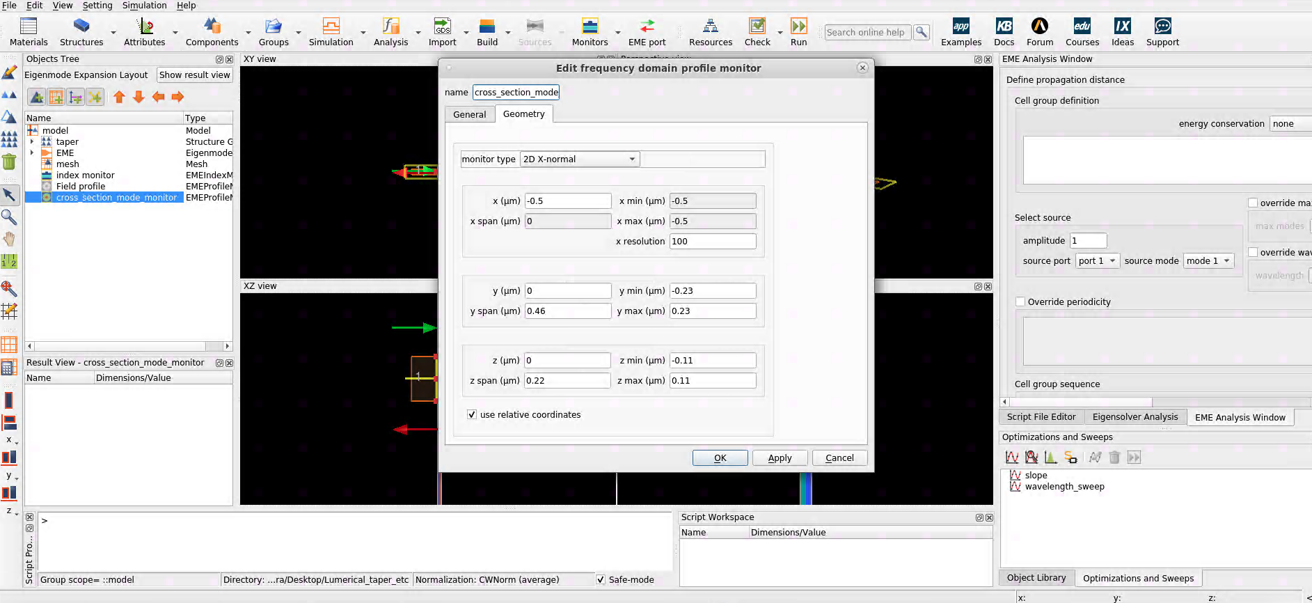Switch to the General tab
The height and width of the screenshot is (603, 1312).
point(469,114)
